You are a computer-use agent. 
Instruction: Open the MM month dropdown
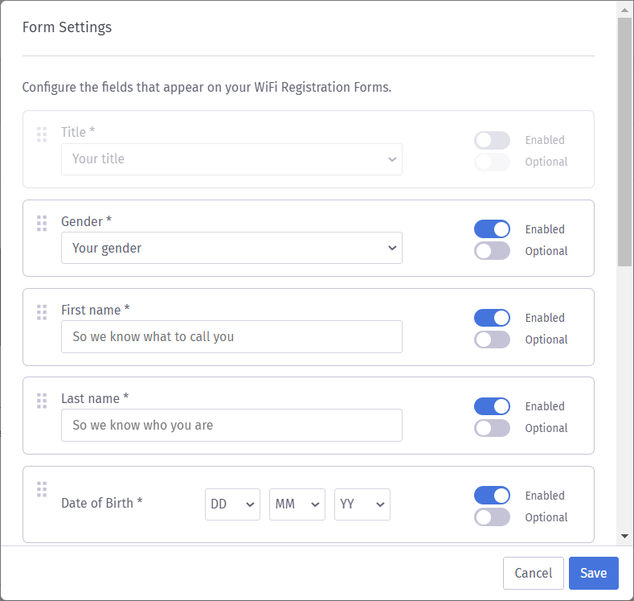click(x=297, y=504)
